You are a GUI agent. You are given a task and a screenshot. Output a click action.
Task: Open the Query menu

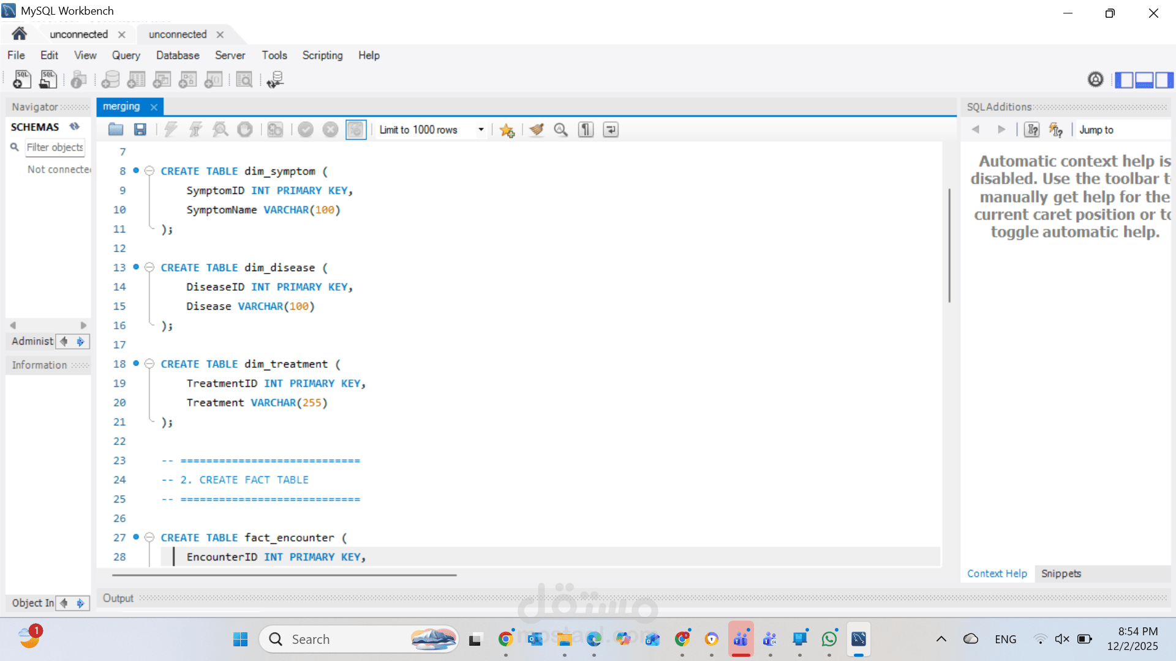pyautogui.click(x=126, y=55)
